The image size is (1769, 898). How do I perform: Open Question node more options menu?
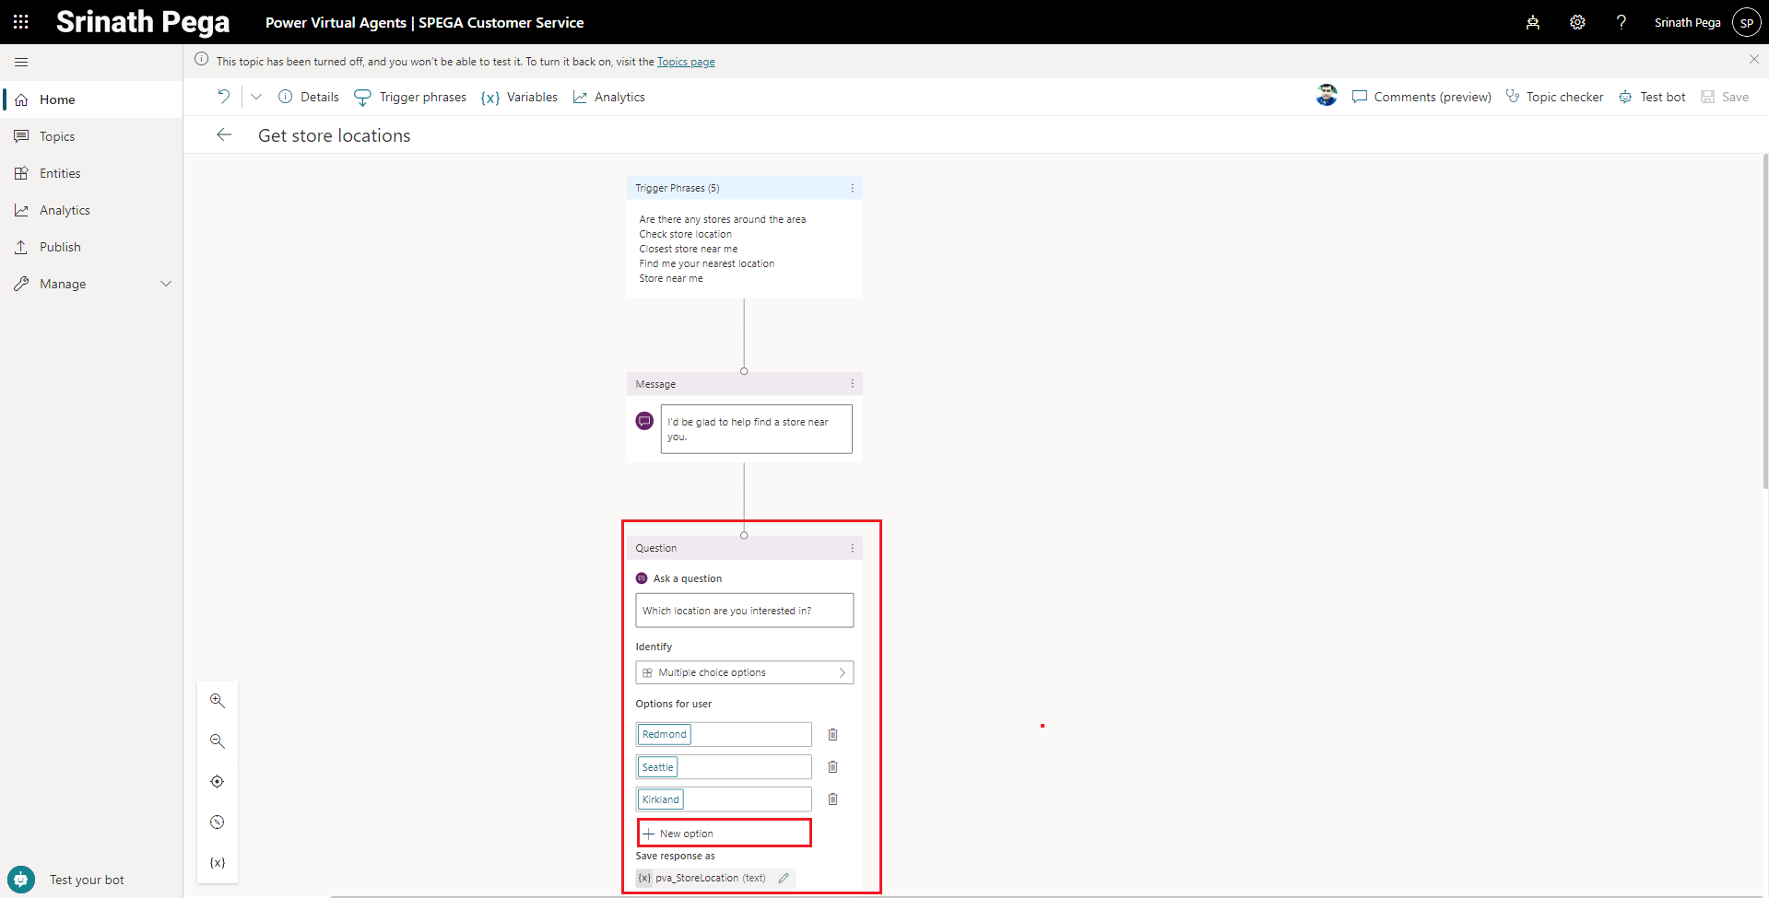(852, 548)
